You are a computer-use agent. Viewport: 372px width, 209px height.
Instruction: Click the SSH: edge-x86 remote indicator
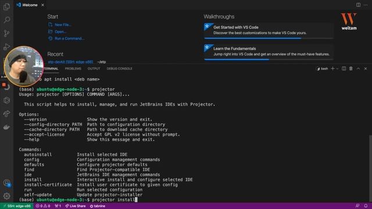17,206
